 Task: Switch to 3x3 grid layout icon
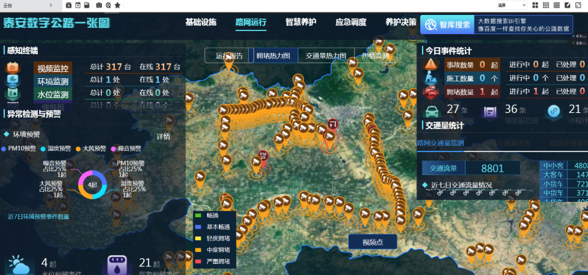click(546, 5)
